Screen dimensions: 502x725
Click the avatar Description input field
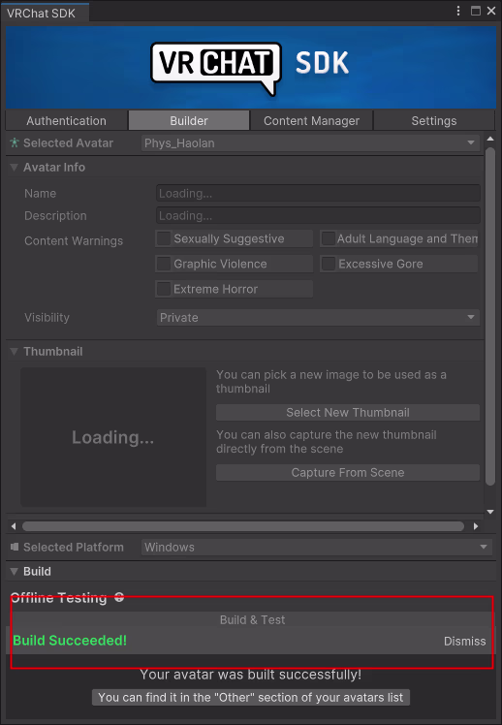click(x=318, y=215)
